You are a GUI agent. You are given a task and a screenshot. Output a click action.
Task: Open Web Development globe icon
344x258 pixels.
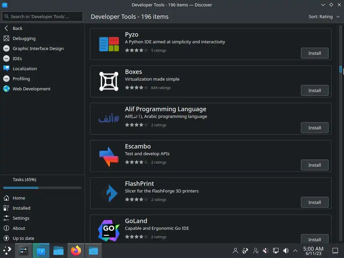click(6, 89)
